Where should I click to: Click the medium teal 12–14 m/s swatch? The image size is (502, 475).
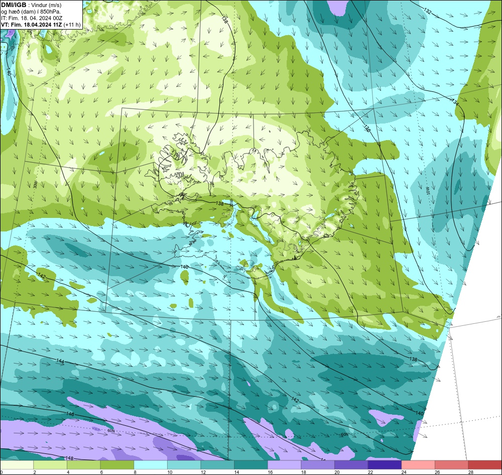click(x=217, y=465)
